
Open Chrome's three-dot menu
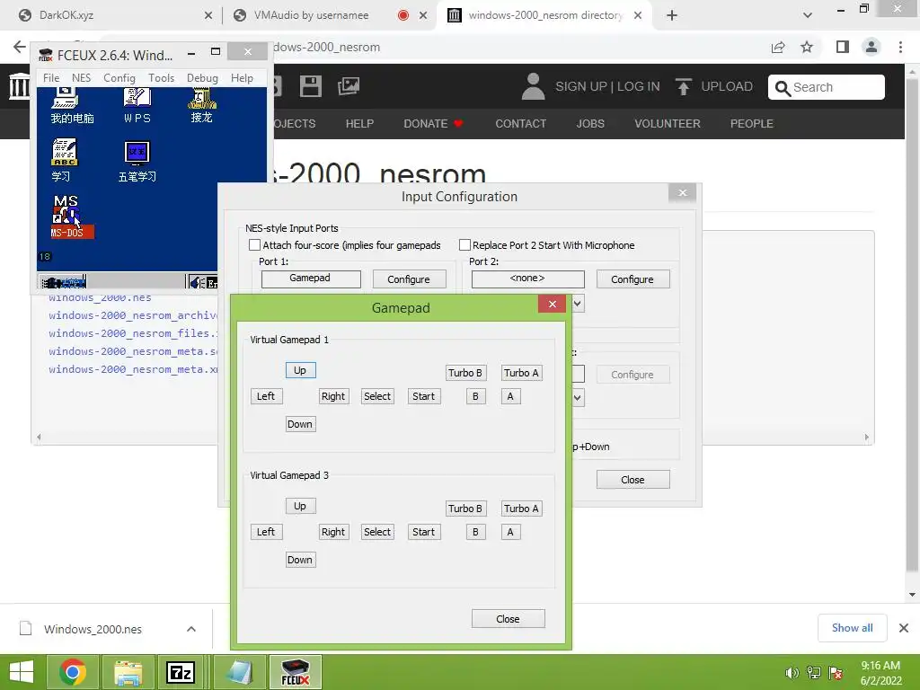point(900,47)
